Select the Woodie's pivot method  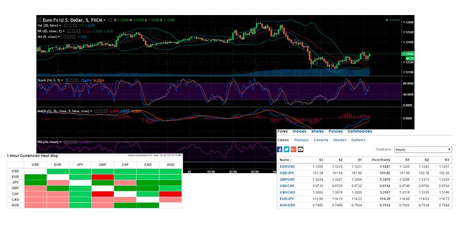[x=340, y=140]
